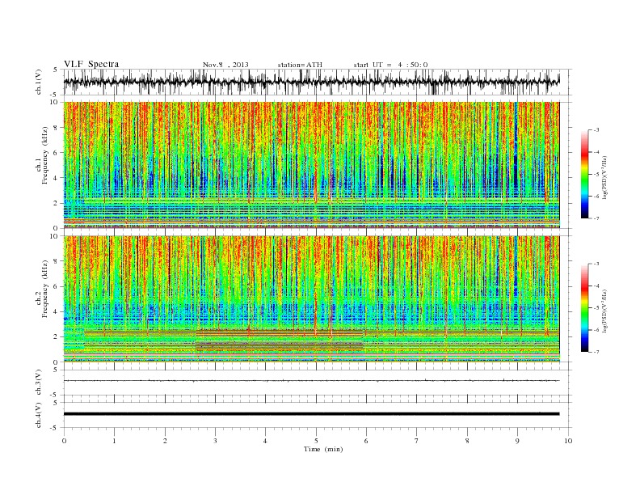
Task: Click the "8" kHz tick on ch.1 frequency axis
Action: 57,128
